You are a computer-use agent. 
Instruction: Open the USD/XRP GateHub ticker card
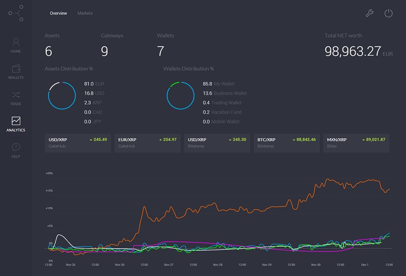tap(78, 143)
